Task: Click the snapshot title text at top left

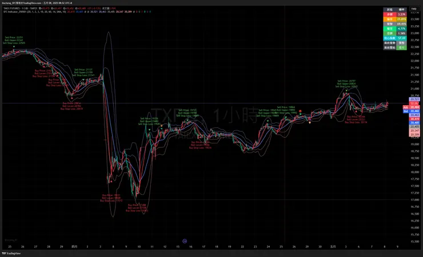Action: coord(37,3)
